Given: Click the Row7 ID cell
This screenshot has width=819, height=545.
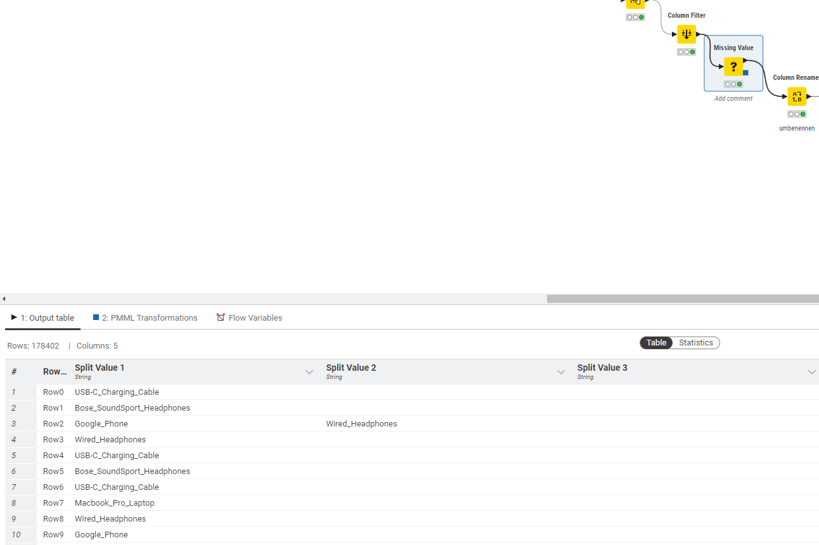Looking at the screenshot, I should (x=53, y=503).
